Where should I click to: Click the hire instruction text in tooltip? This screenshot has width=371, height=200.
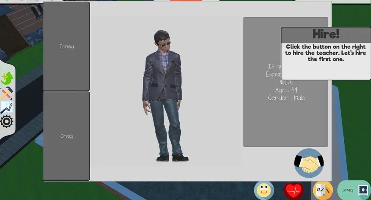pos(326,53)
